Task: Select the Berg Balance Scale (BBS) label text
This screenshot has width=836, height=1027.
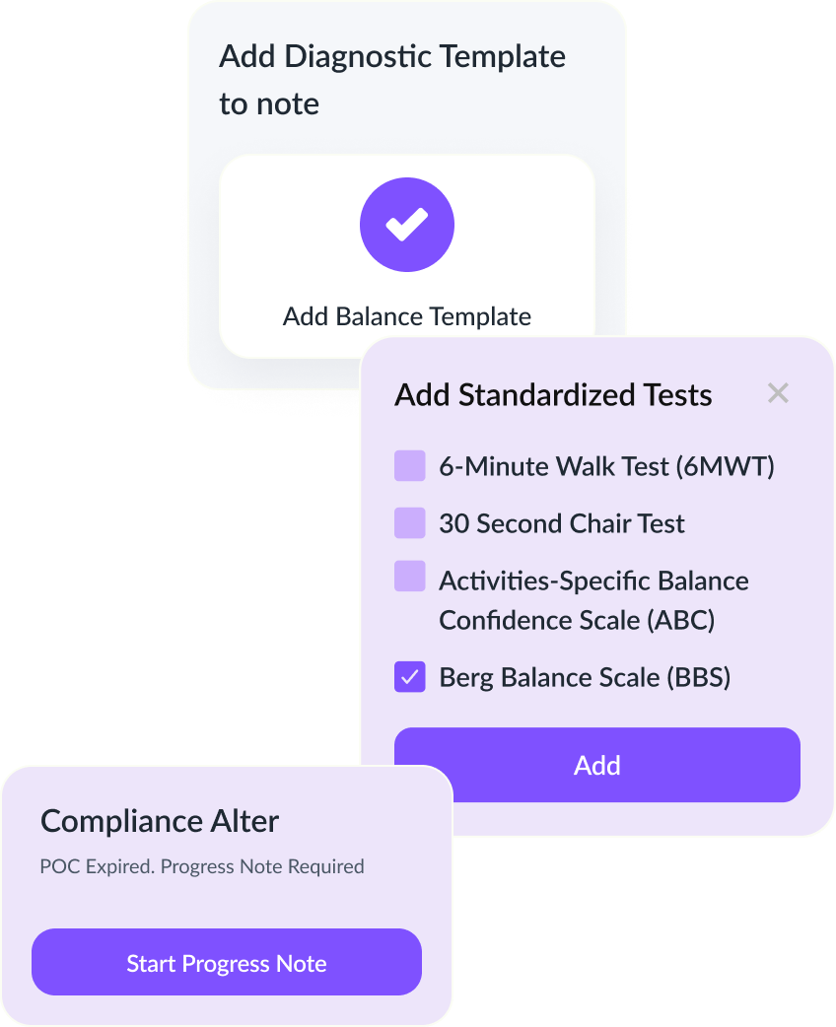Action: pyautogui.click(x=585, y=677)
